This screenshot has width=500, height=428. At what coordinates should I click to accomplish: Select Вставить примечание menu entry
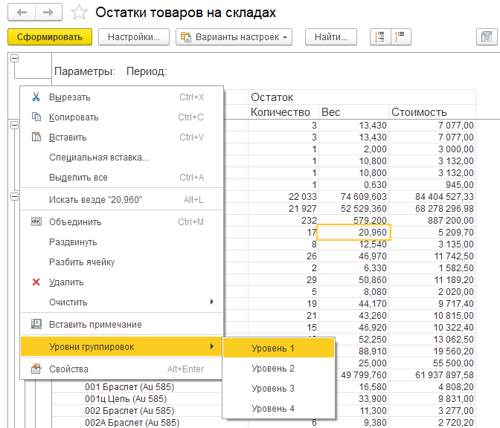coord(121,324)
